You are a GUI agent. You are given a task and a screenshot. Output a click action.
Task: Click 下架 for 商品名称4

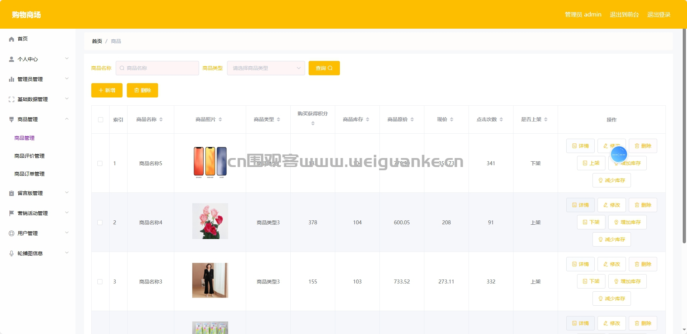click(591, 222)
